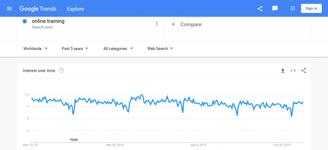Click the Google Trends logo
The width and height of the screenshot is (328, 150).
(38, 9)
